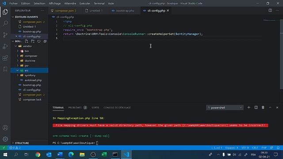Open Explorer panel more actions ellipsis
The width and height of the screenshot is (283, 159).
click(42, 11)
